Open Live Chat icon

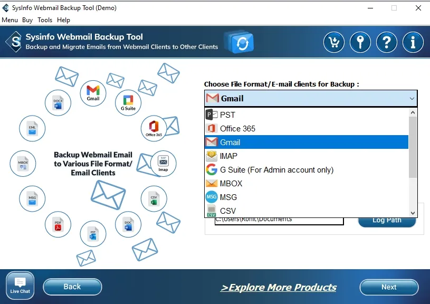coord(20,286)
